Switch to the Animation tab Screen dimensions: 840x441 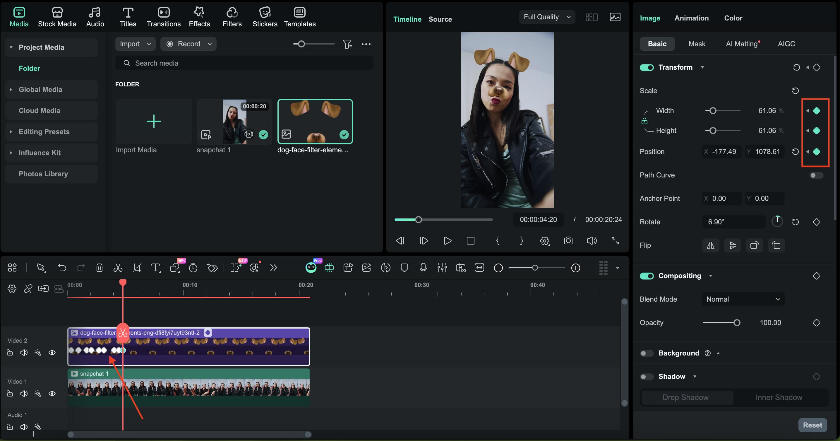(x=691, y=18)
